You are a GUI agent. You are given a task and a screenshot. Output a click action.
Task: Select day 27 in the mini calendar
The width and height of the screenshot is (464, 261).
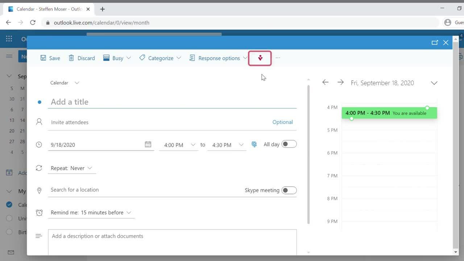(x=12, y=141)
